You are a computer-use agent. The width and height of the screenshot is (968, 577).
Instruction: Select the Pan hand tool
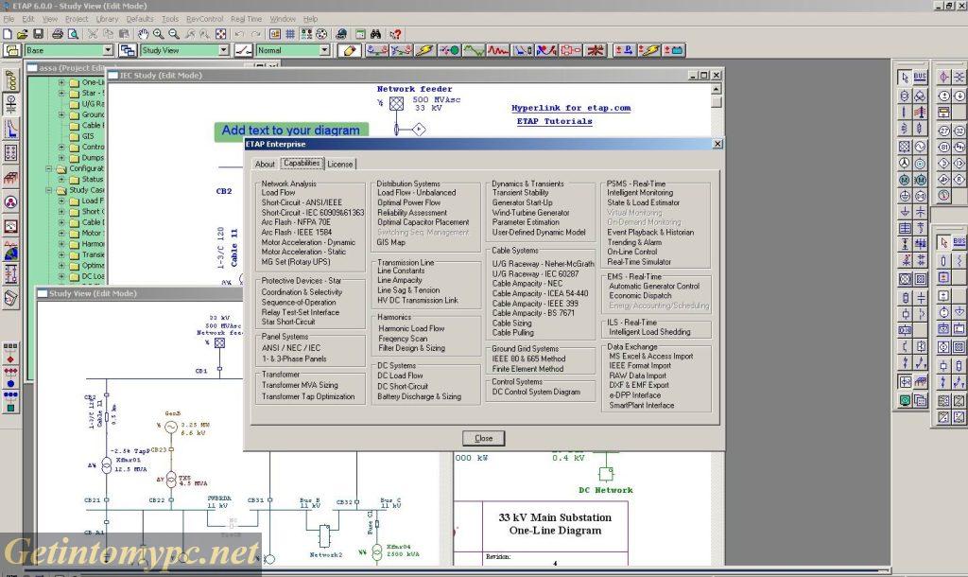click(x=144, y=34)
